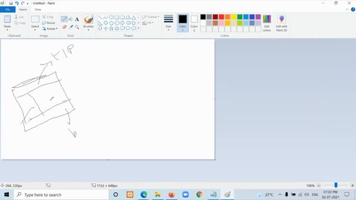356x200 pixels.
Task: Click the Resize button
Action: 48,23
